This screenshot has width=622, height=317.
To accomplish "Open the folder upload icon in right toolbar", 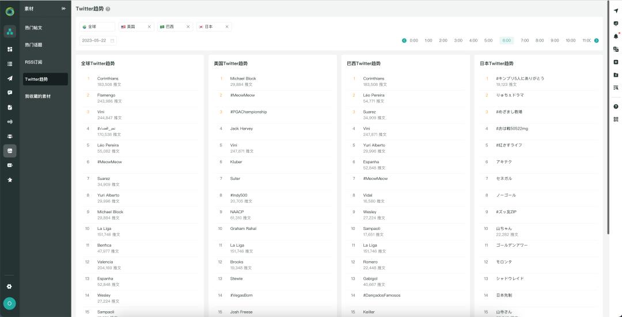I will pyautogui.click(x=616, y=74).
